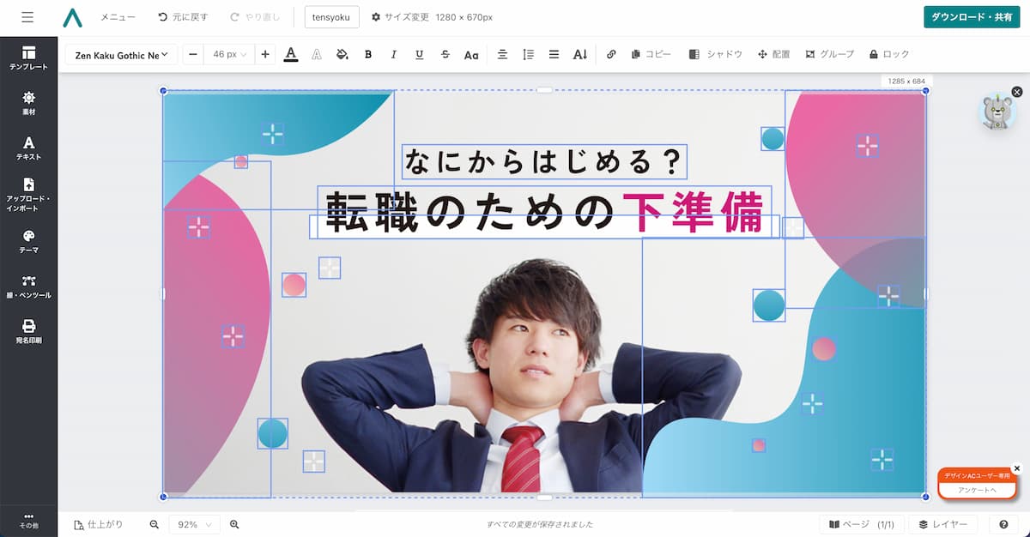Increase font size with plus
This screenshot has width=1030, height=537.
point(265,54)
